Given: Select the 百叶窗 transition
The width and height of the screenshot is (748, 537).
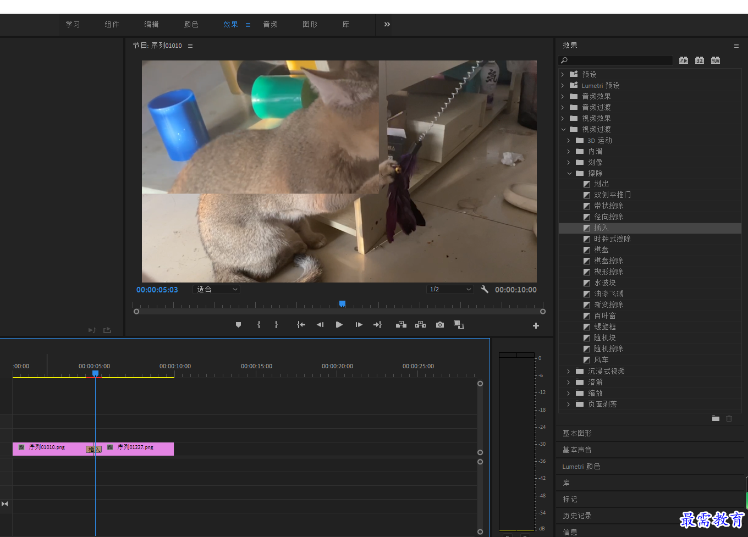Looking at the screenshot, I should 604,316.
